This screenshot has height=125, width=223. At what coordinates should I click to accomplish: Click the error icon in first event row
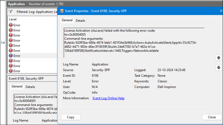pos(11,25)
